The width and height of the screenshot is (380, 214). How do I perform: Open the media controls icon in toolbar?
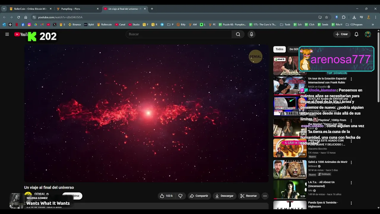(x=361, y=17)
